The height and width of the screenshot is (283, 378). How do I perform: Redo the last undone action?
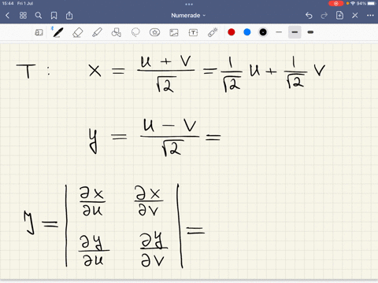click(x=324, y=16)
